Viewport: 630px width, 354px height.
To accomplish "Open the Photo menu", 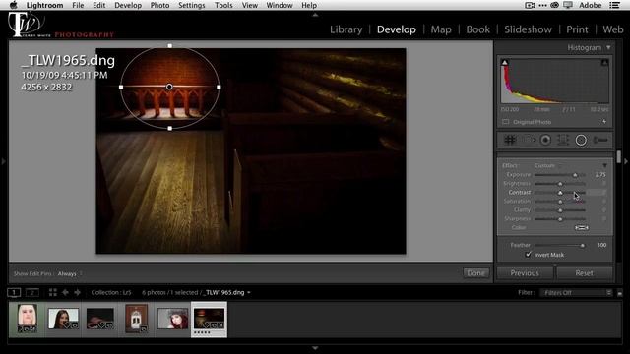I will pyautogui.click(x=159, y=5).
